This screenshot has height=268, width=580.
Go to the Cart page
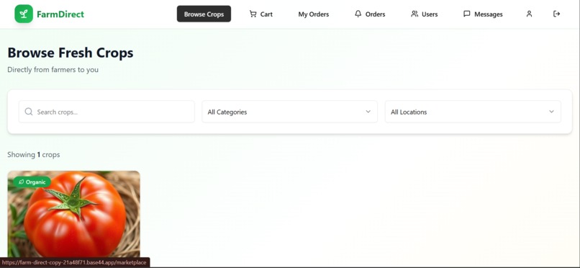tap(261, 14)
